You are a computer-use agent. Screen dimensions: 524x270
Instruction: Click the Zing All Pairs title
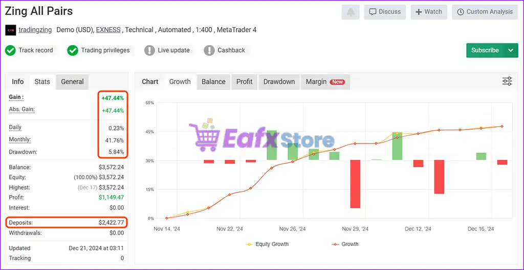(x=39, y=11)
